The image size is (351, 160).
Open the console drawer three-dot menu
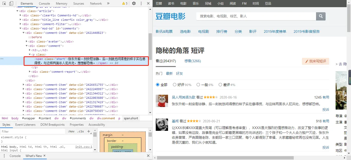(4, 156)
